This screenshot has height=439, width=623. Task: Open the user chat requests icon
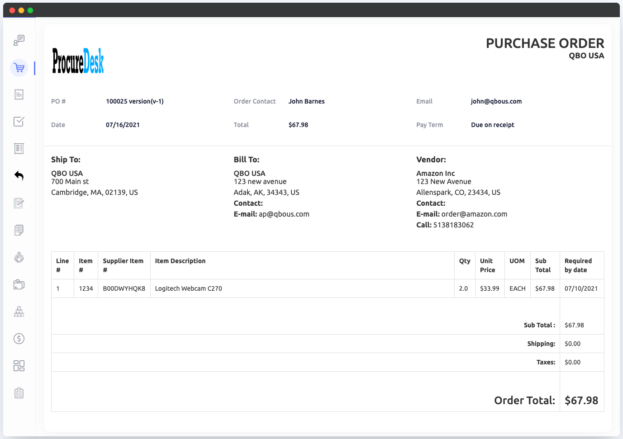[x=19, y=40]
